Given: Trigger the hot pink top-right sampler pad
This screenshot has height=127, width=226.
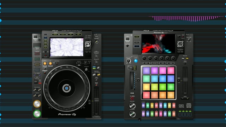Looking at the screenshot, I should pos(171,71).
